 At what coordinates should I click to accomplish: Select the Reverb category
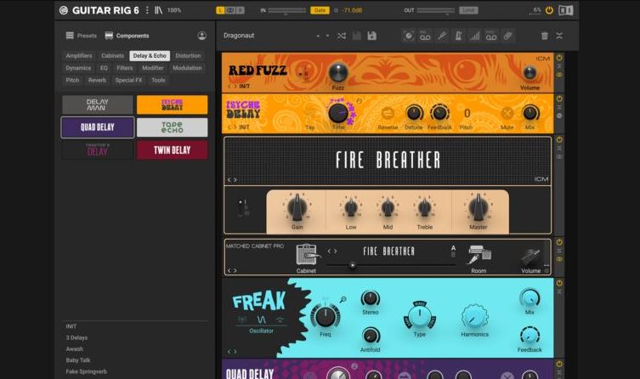(x=97, y=81)
